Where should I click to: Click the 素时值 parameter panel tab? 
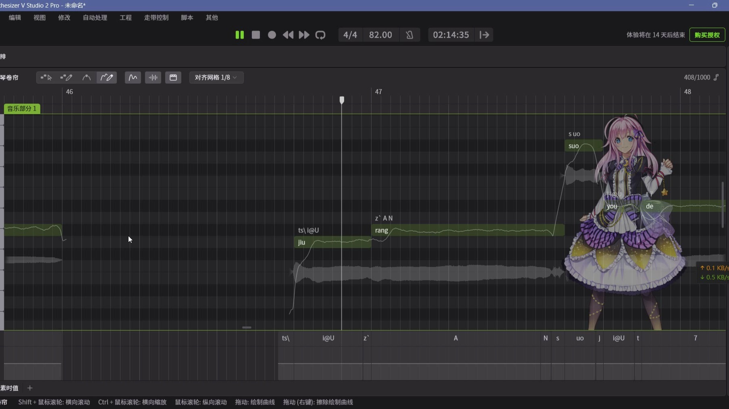coord(10,388)
